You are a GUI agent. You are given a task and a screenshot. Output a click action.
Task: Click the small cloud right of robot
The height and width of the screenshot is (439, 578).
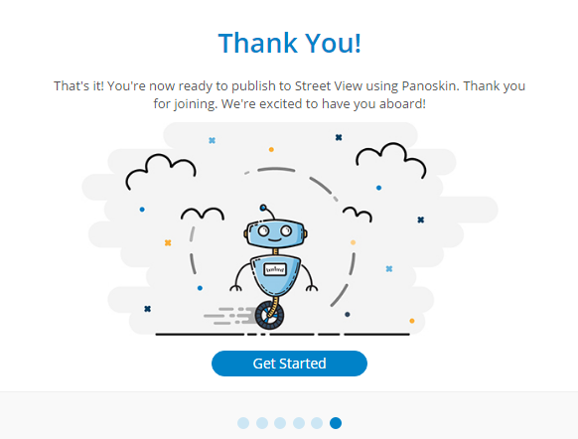[358, 215]
